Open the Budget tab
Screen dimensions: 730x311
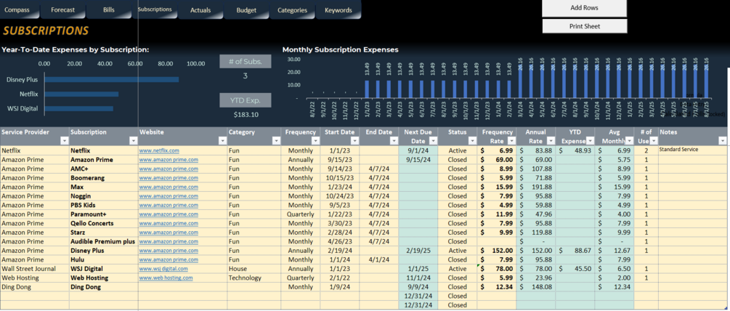pos(246,9)
